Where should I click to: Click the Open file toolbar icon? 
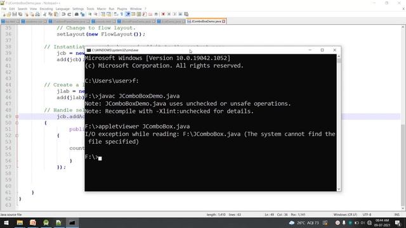click(x=8, y=14)
